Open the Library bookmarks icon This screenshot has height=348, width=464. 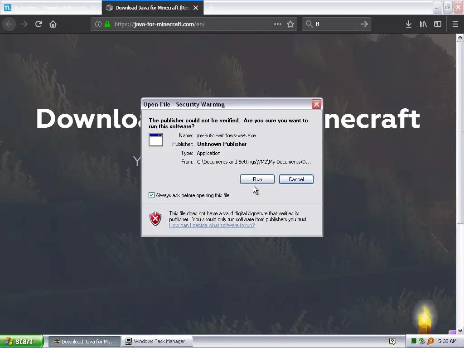423,24
